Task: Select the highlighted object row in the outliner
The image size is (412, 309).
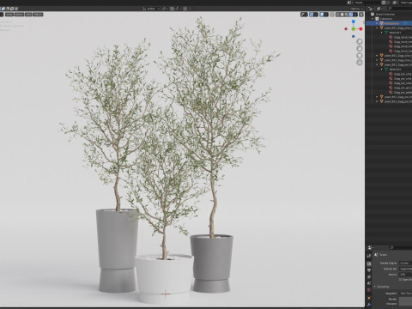Action: pos(389,23)
